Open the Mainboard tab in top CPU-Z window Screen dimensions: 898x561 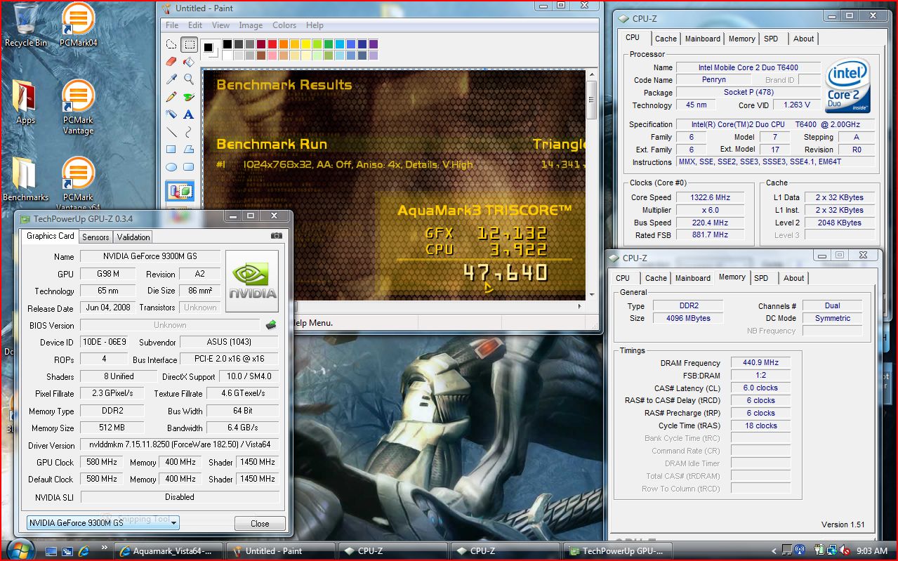click(x=703, y=39)
